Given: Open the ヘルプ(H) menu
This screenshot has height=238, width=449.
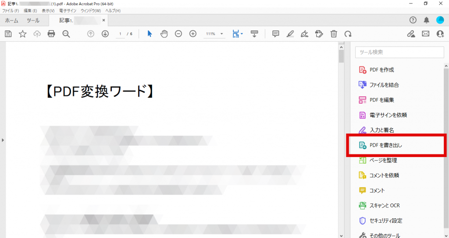Looking at the screenshot, I should (113, 10).
